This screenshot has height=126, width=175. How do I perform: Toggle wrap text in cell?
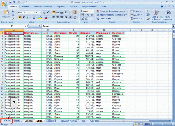75,12
